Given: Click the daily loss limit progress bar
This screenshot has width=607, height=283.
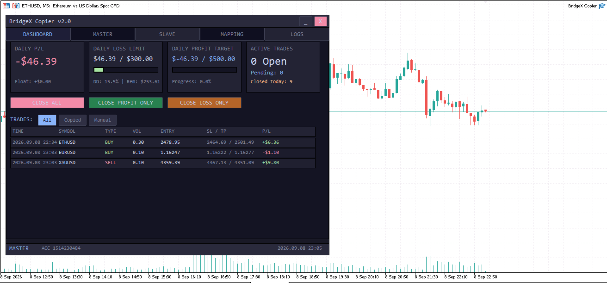Looking at the screenshot, I should point(126,70).
